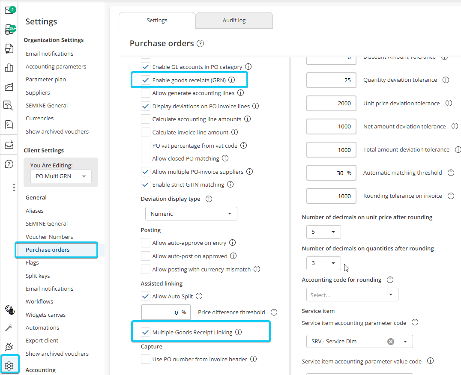Expand the SRV - Service Dim dropdown arrow
461x375 pixels.
(405, 342)
